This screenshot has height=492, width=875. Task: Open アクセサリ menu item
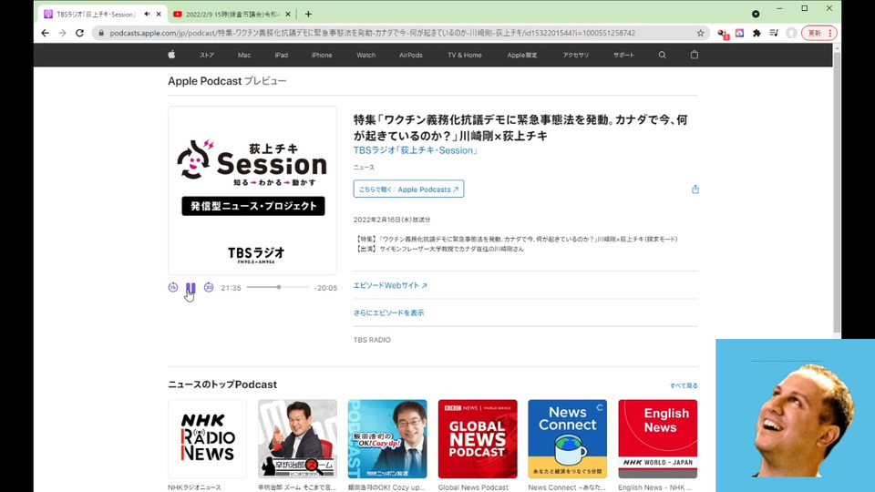575,56
